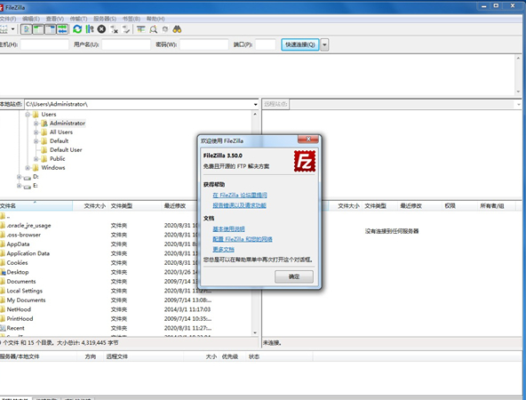Click the binoculars file search icon
The height and width of the screenshot is (400, 526).
point(177,29)
